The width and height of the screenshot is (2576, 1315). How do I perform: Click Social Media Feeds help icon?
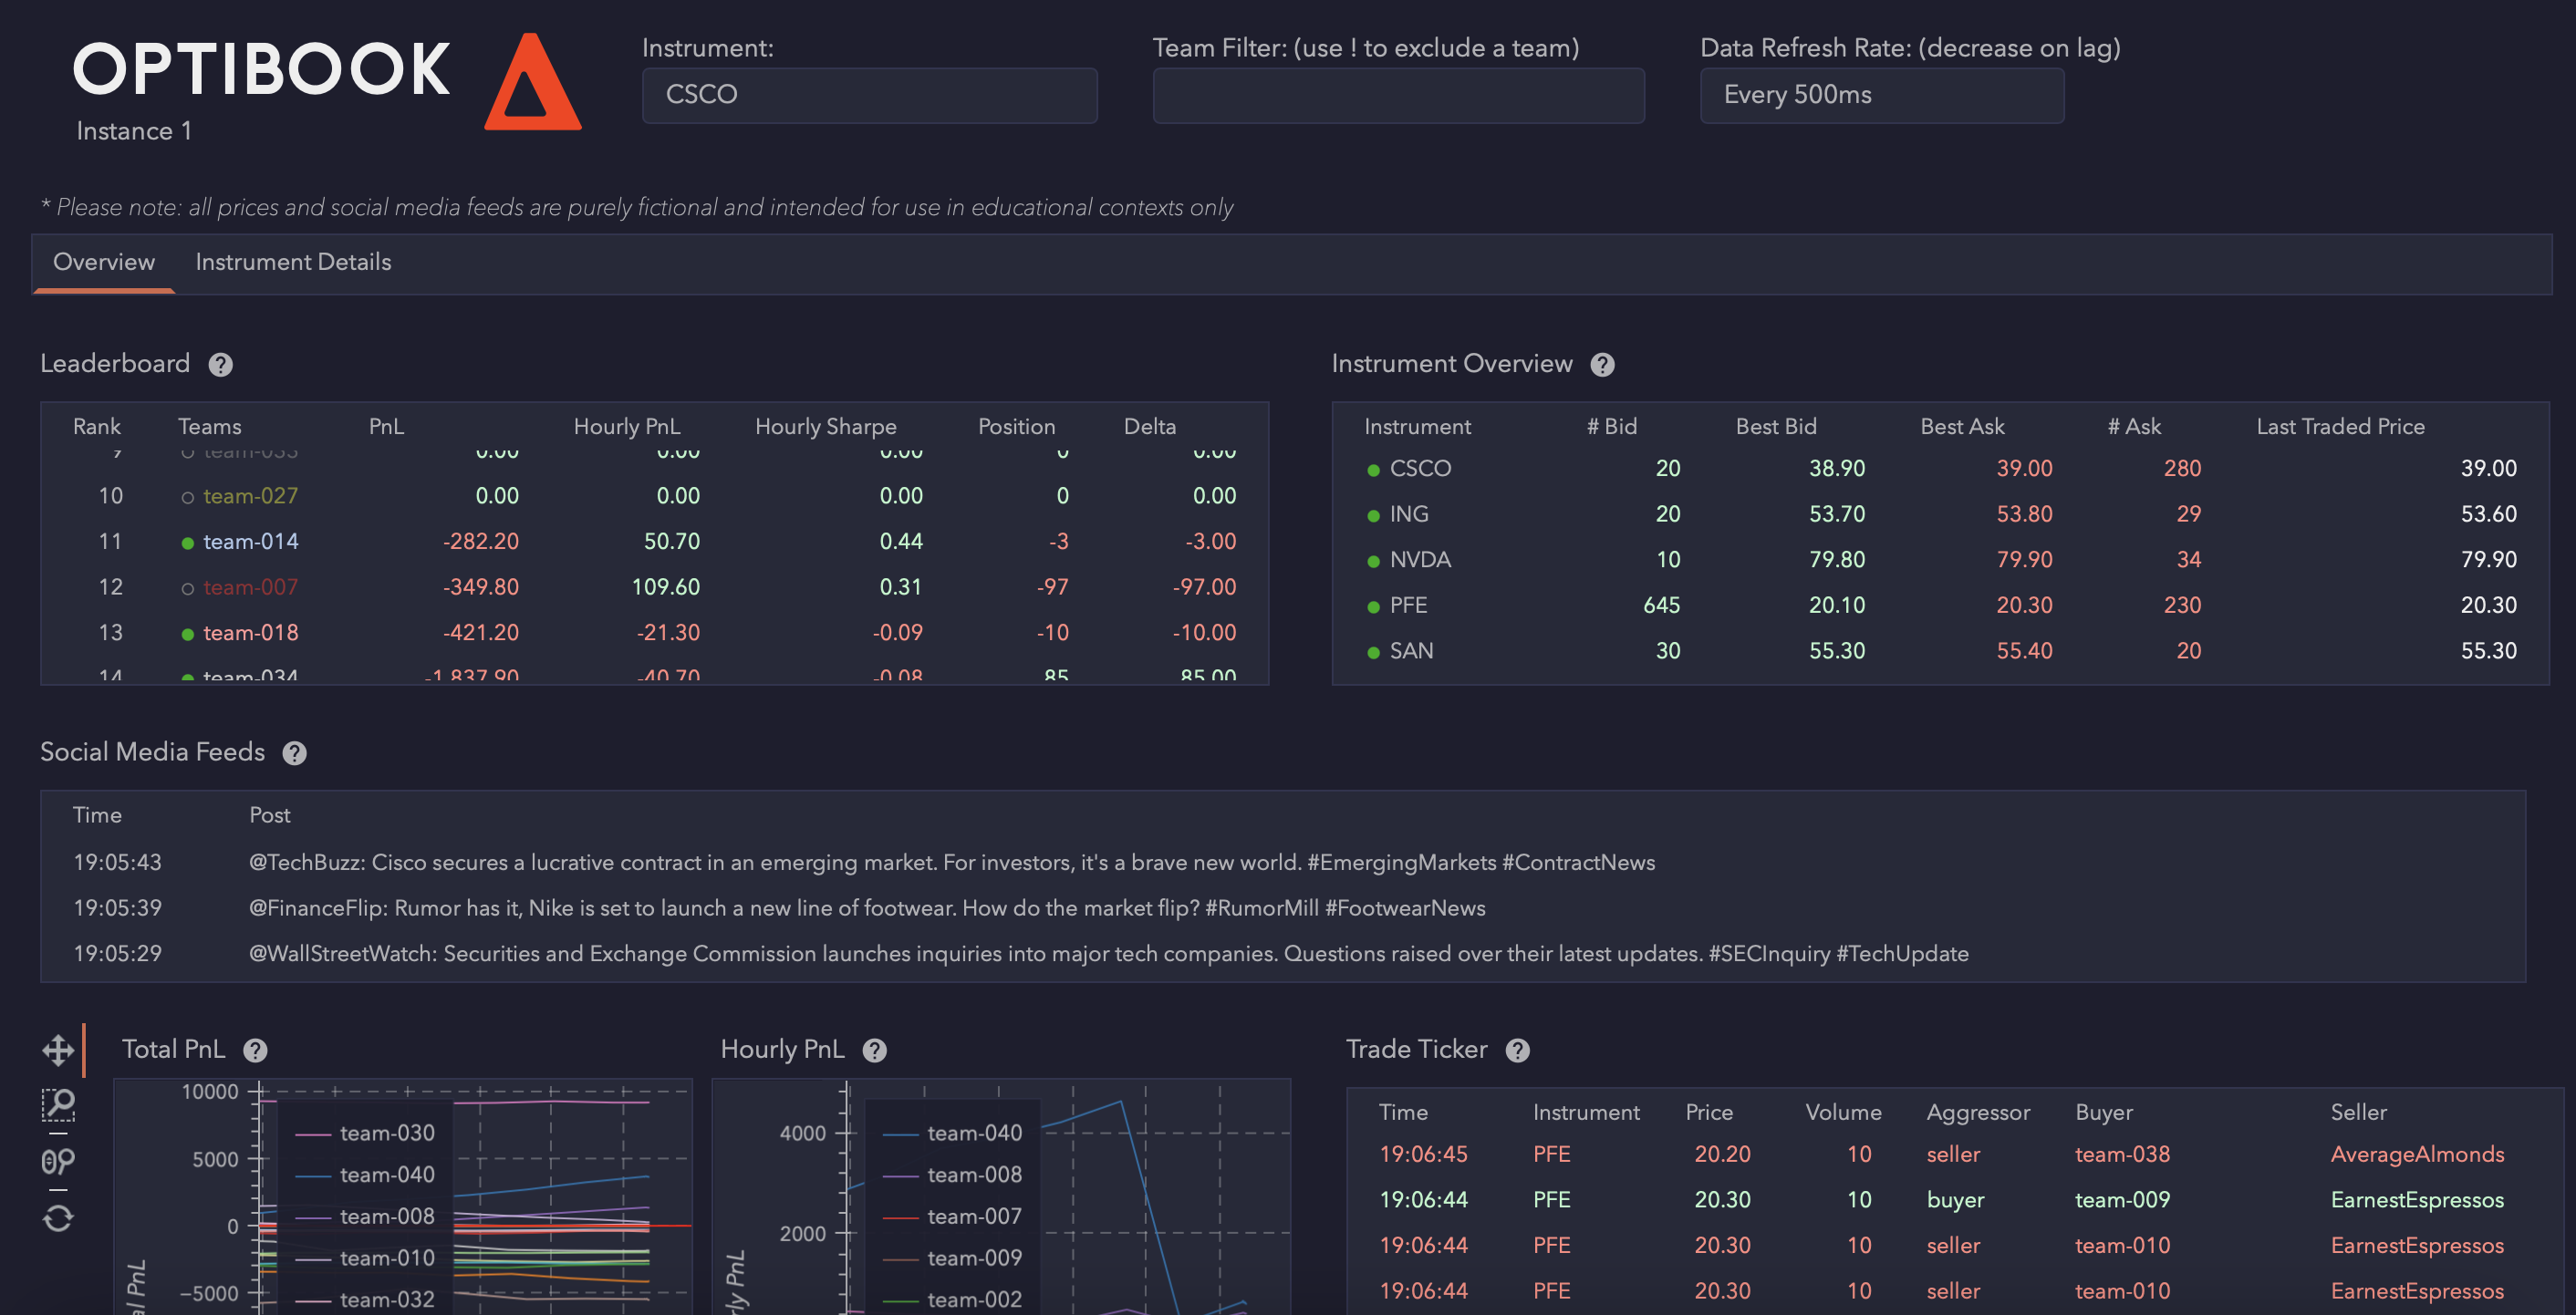(x=294, y=753)
